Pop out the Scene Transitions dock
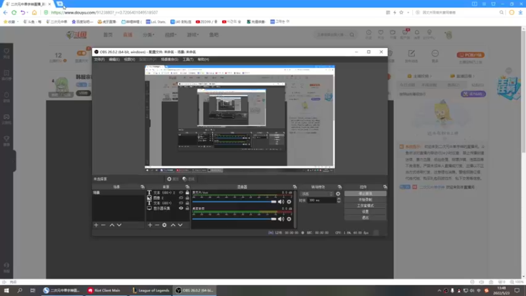526x296 pixels. [x=340, y=187]
